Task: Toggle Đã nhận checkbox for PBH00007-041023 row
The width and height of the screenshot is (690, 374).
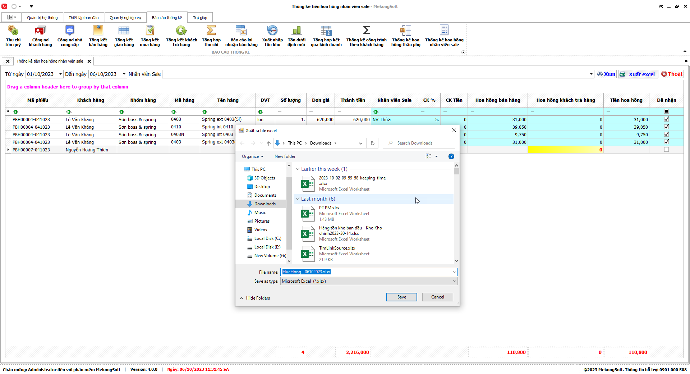Action: coord(666,150)
